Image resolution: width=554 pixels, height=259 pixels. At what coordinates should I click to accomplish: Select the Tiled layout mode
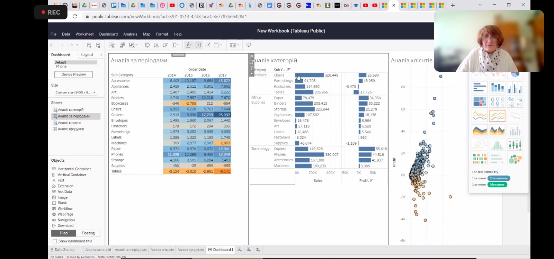tap(64, 233)
